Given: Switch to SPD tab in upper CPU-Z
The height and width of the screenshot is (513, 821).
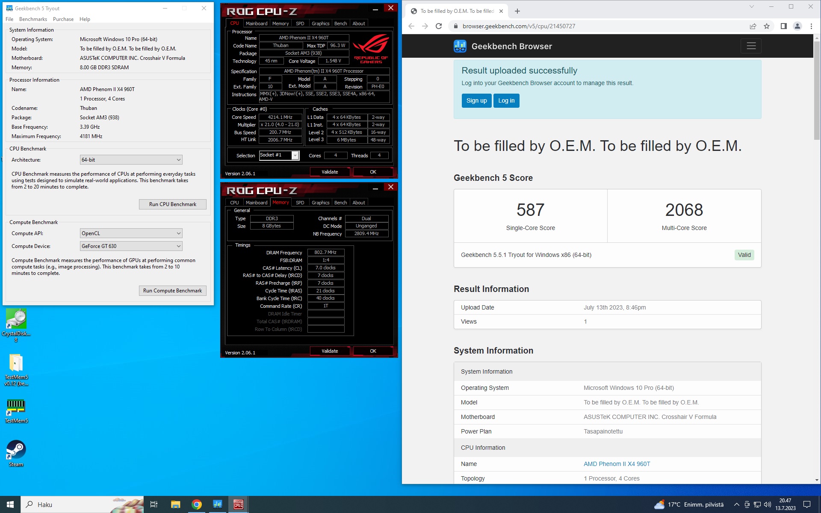Looking at the screenshot, I should pyautogui.click(x=300, y=24).
